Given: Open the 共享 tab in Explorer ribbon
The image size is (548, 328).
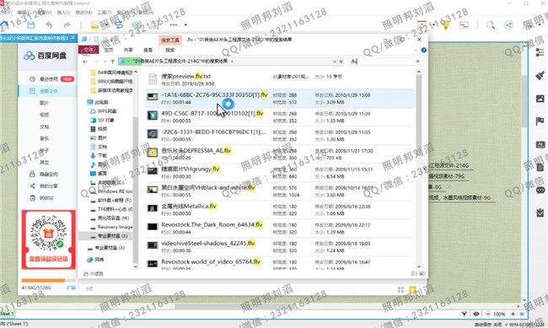Looking at the screenshot, I should (x=128, y=50).
